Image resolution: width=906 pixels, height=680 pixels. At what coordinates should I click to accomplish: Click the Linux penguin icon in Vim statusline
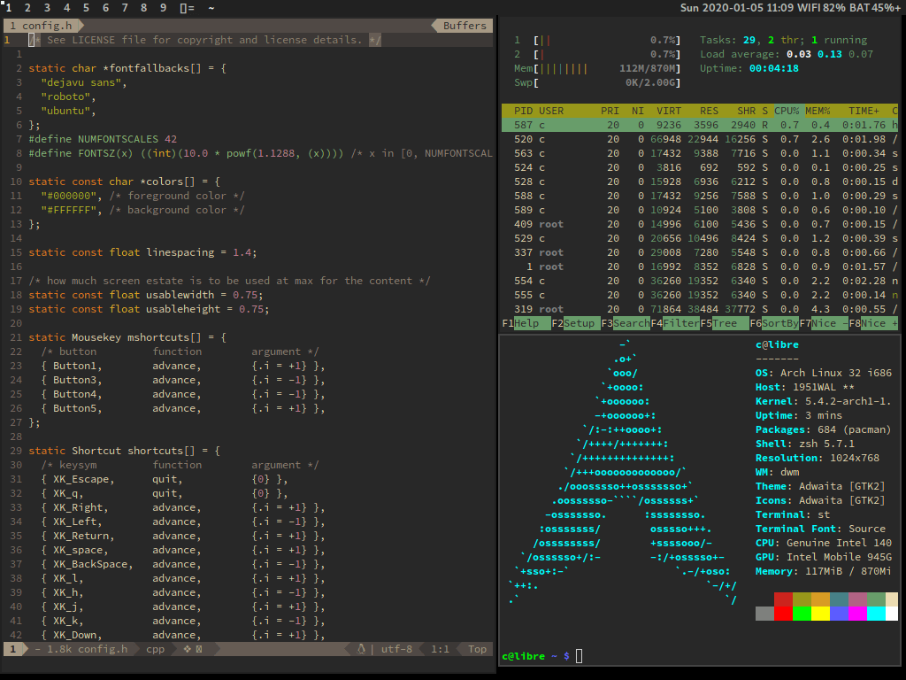click(x=361, y=649)
